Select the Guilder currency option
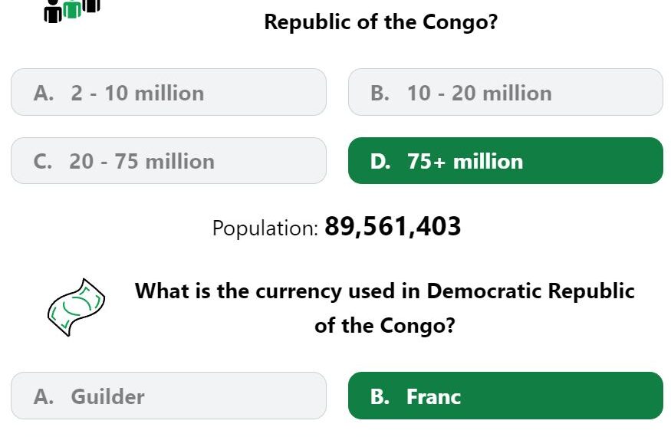 [x=169, y=396]
